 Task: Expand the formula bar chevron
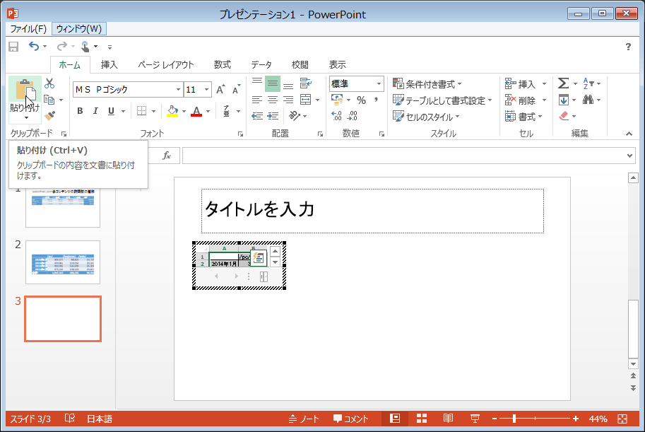point(629,156)
